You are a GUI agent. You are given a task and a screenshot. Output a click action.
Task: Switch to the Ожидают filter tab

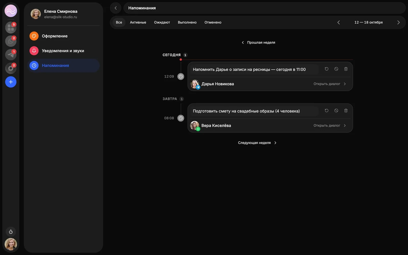[x=162, y=22]
